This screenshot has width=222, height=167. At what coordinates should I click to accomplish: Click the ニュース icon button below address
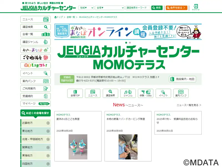[x=93, y=93]
